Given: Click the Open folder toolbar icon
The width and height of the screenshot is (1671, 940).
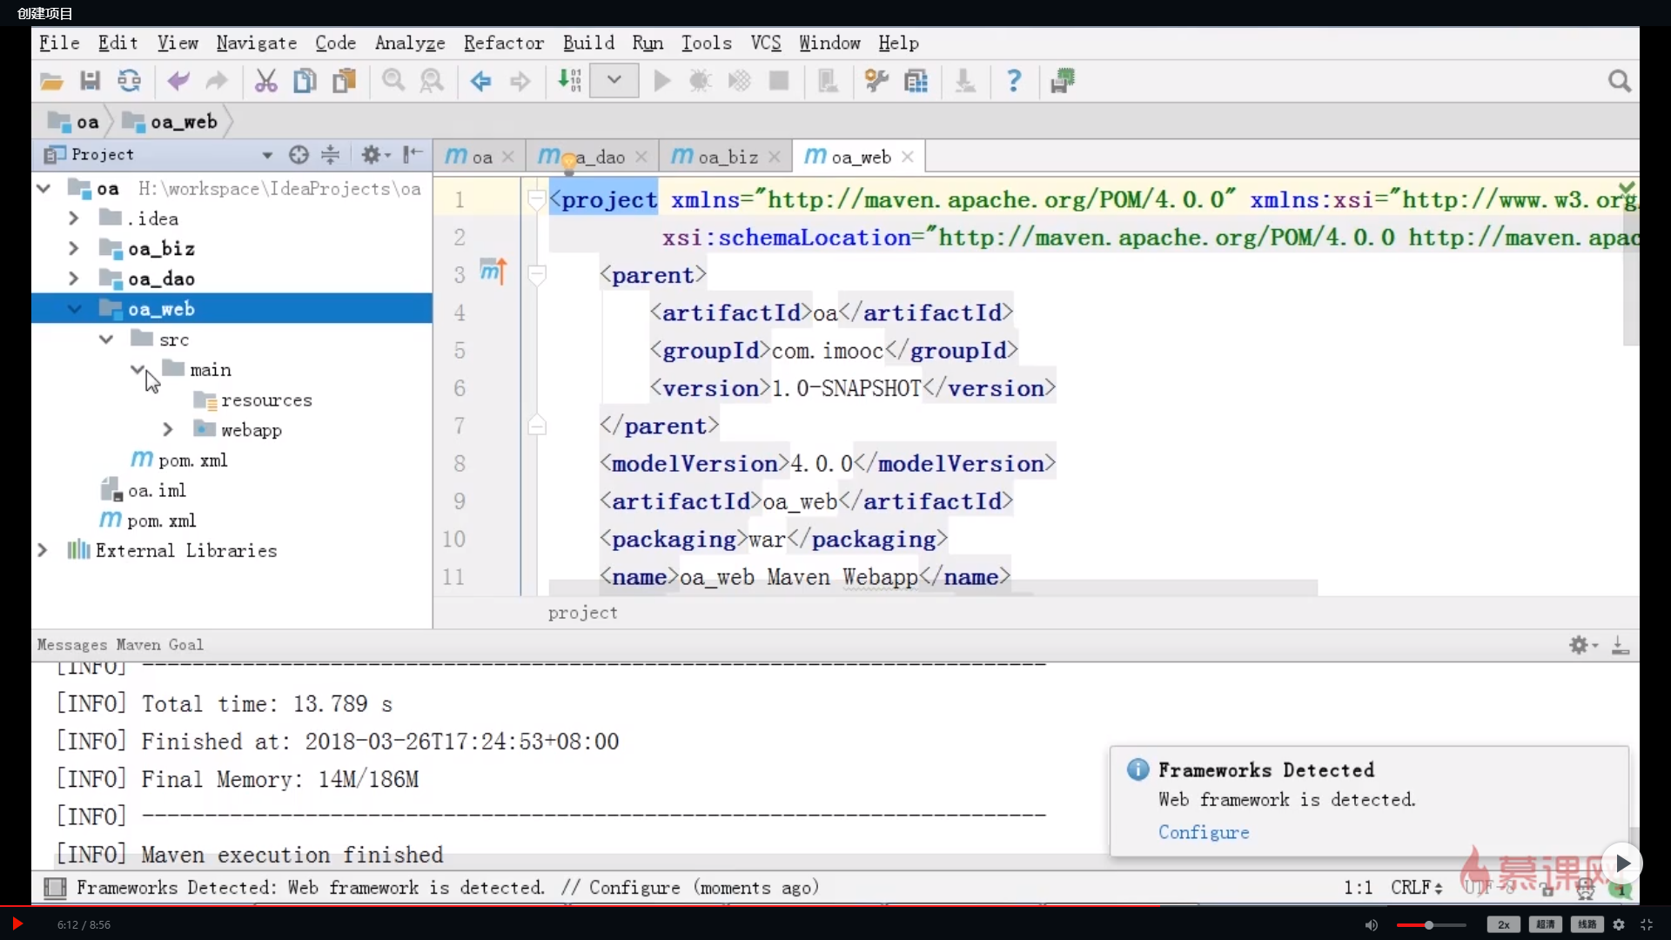Looking at the screenshot, I should click(51, 82).
